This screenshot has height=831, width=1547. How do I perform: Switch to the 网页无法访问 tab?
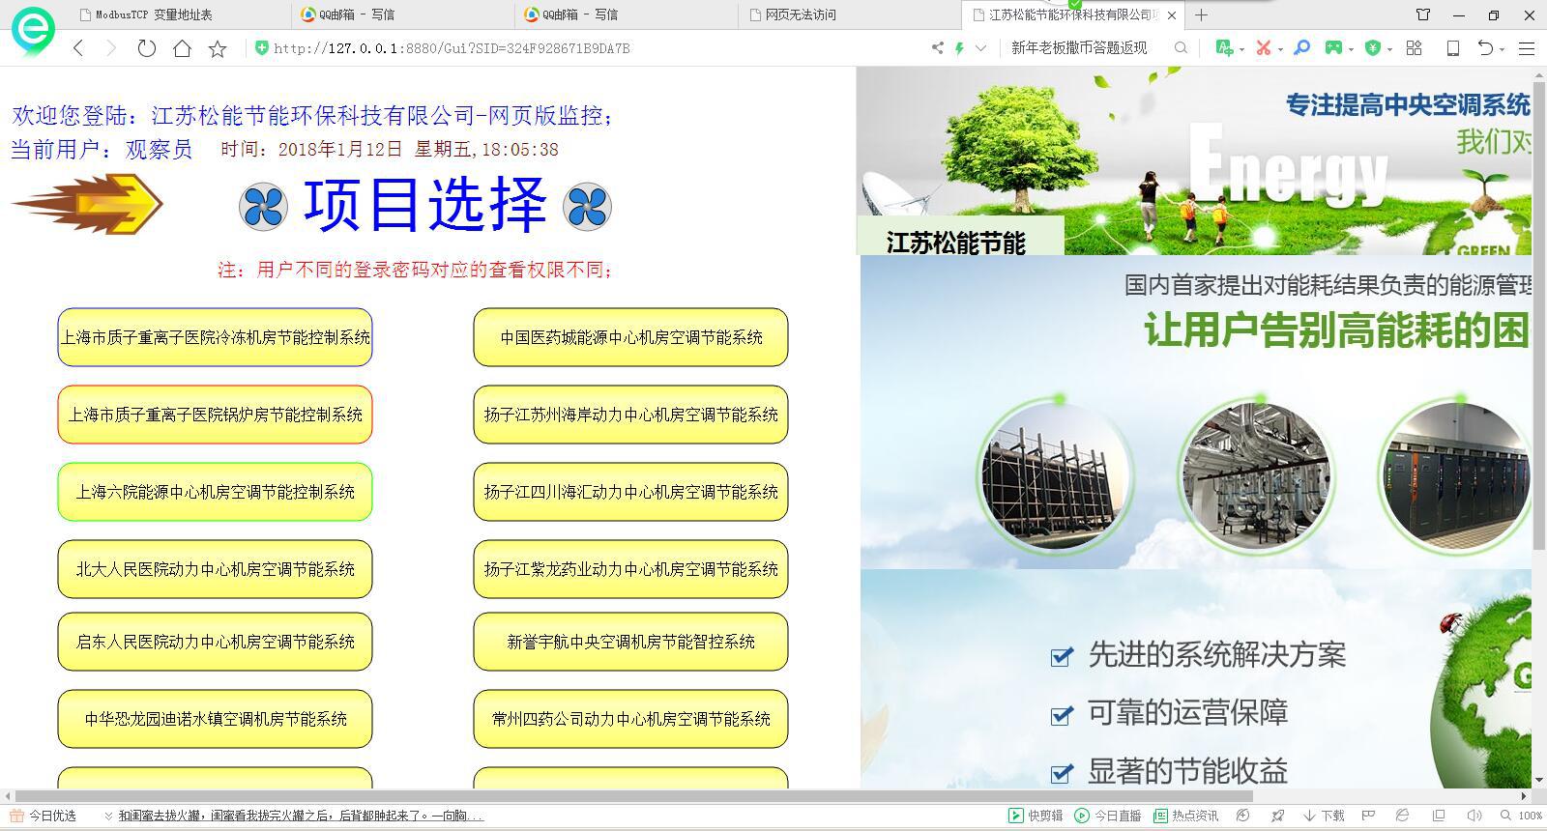click(801, 14)
